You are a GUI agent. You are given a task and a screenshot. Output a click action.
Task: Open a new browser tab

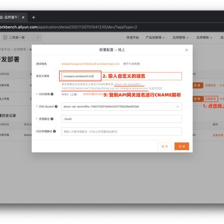click(x=34, y=17)
